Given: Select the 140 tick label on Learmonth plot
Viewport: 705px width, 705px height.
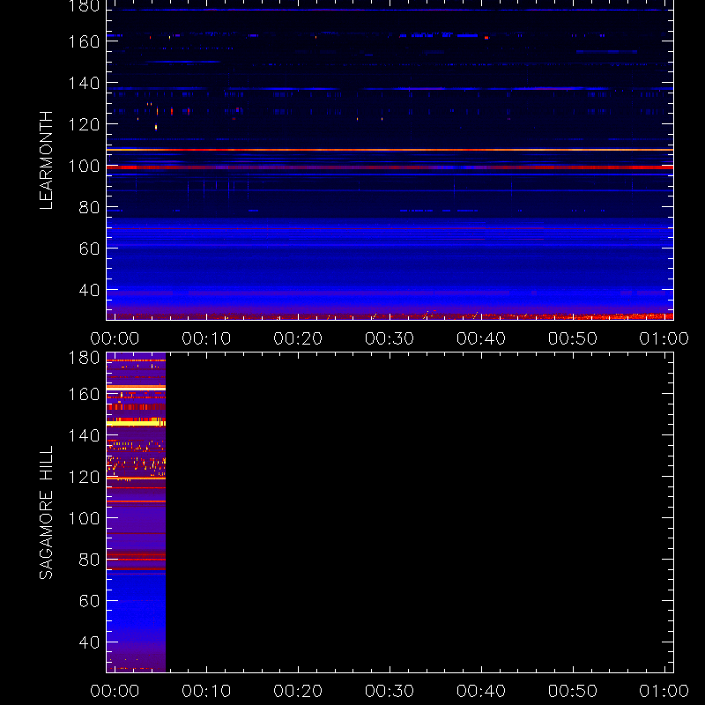Looking at the screenshot, I should [84, 83].
